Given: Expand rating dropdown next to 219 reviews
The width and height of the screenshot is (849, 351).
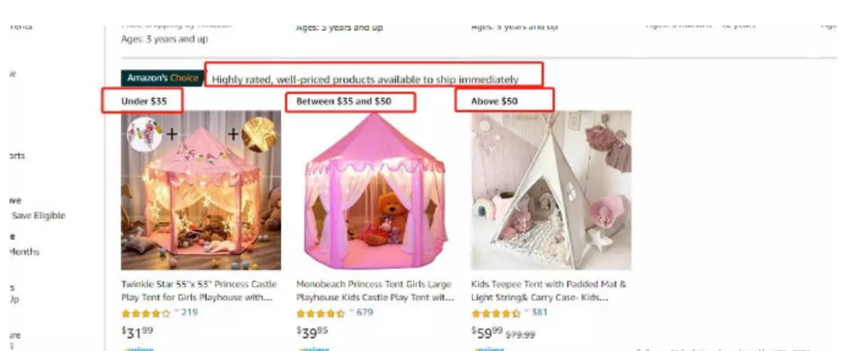Looking at the screenshot, I should click(177, 312).
